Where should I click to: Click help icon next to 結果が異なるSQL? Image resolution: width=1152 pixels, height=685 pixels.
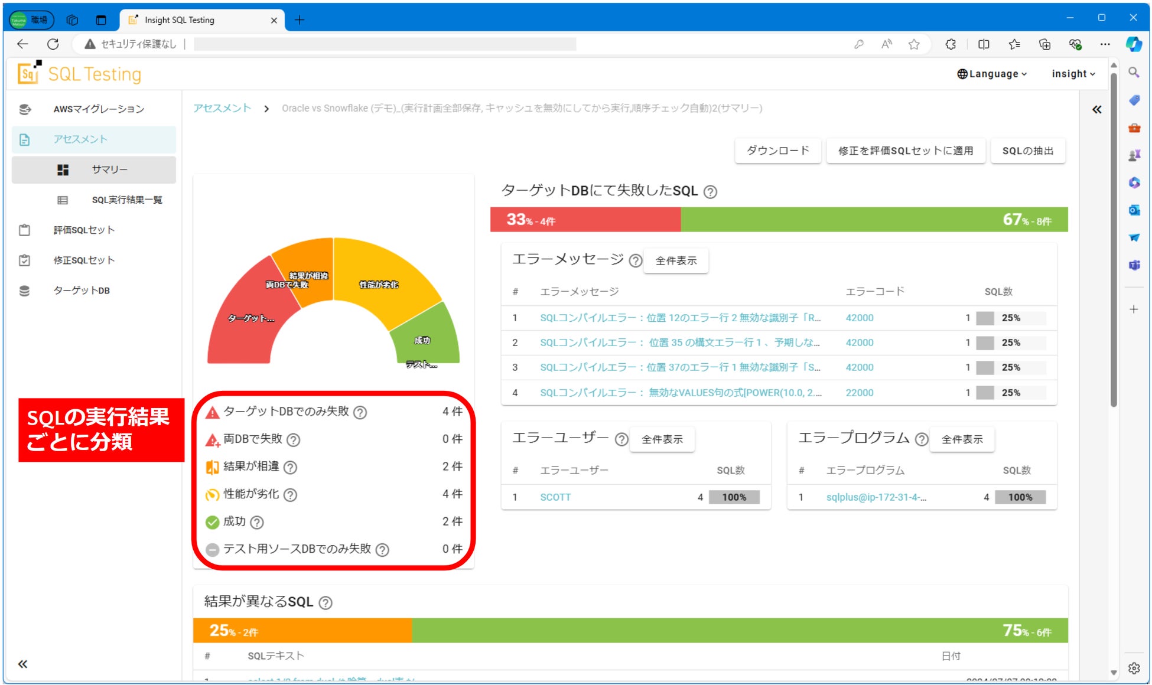coord(326,602)
